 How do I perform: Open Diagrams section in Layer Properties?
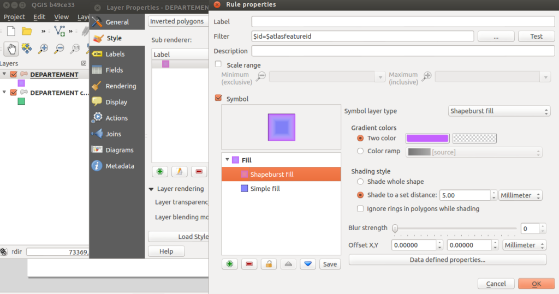[117, 150]
